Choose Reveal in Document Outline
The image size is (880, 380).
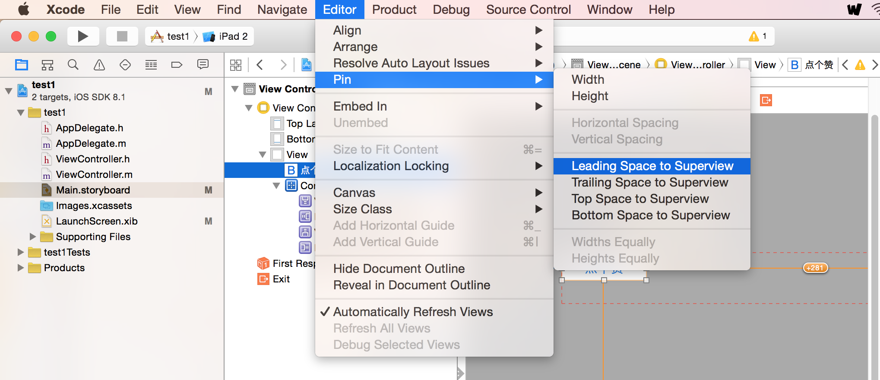pyautogui.click(x=434, y=285)
